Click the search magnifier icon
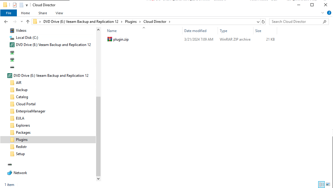This screenshot has height=188, width=333. coord(324,22)
